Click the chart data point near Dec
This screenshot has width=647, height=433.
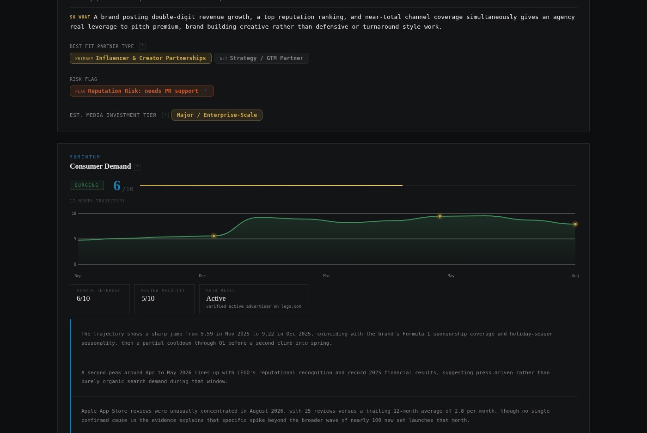click(x=214, y=236)
